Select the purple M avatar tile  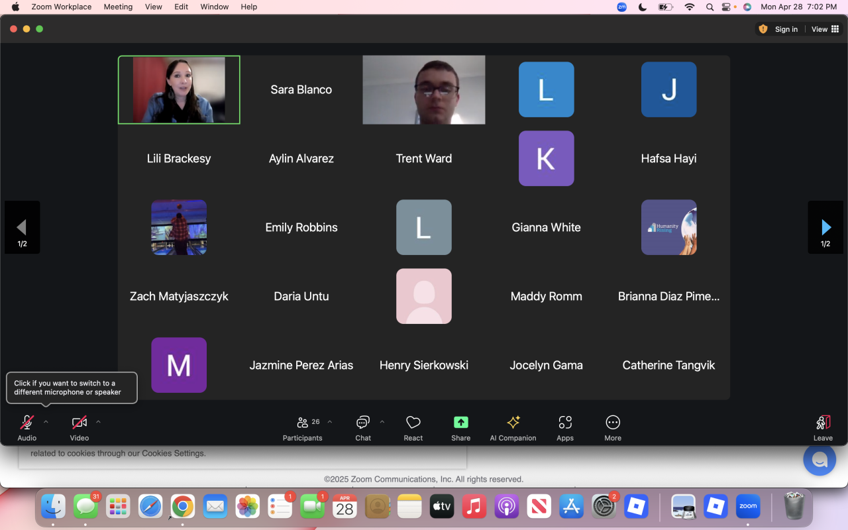(179, 365)
